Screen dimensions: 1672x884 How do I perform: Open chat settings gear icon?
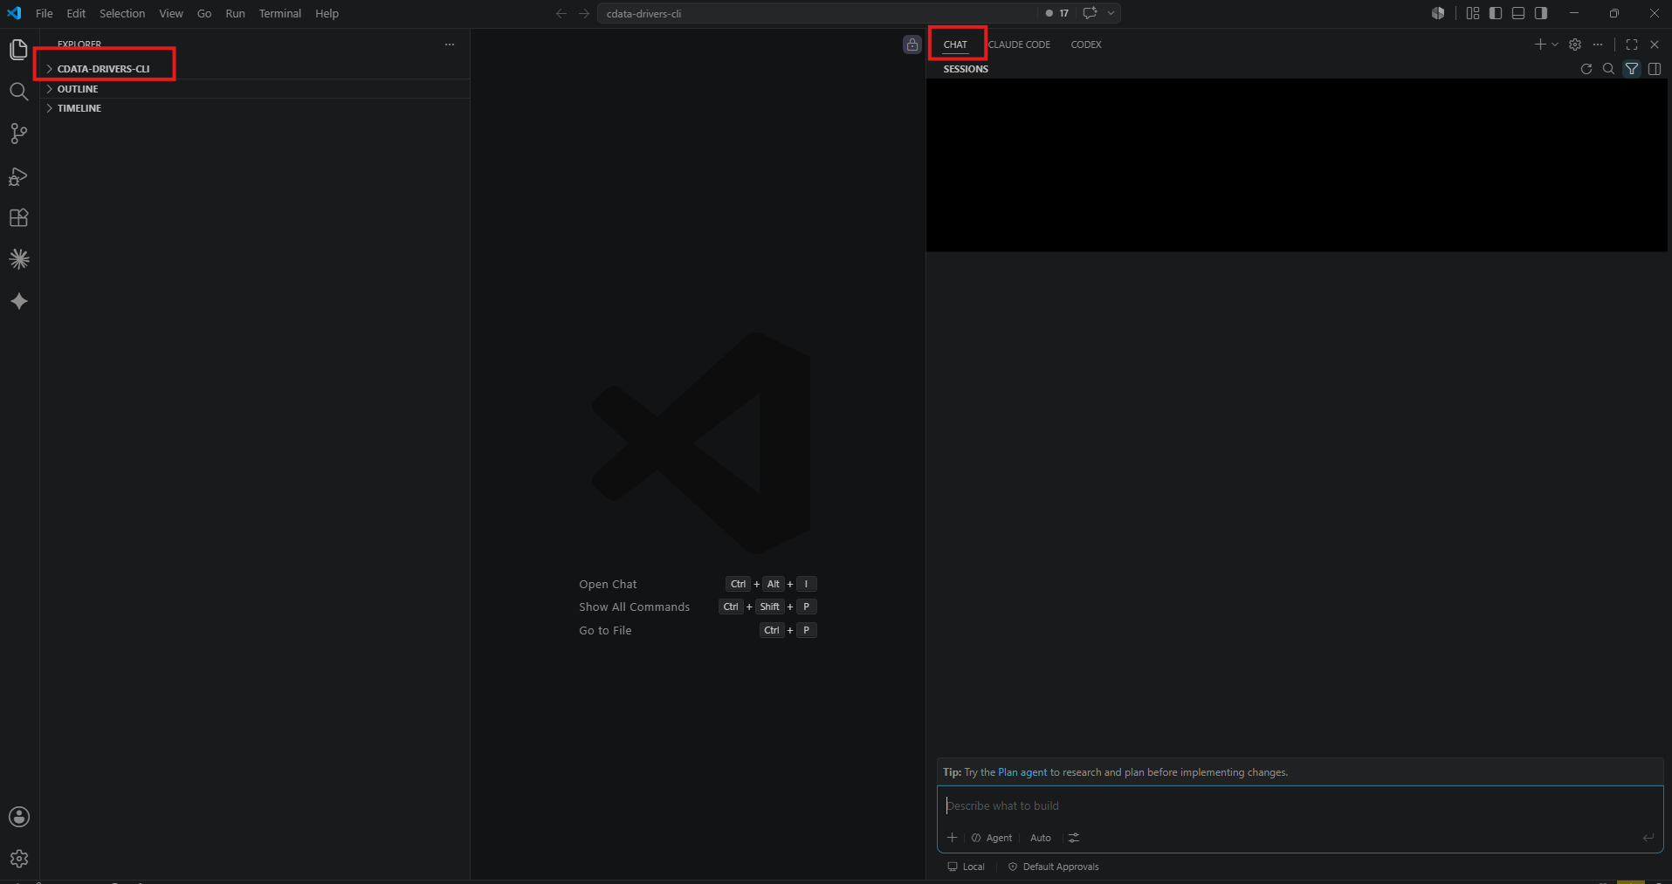pyautogui.click(x=1575, y=45)
